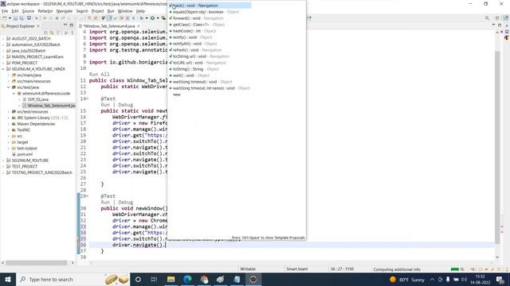Click the green Run toolbar icon
The image size is (510, 286).
coord(152,18)
